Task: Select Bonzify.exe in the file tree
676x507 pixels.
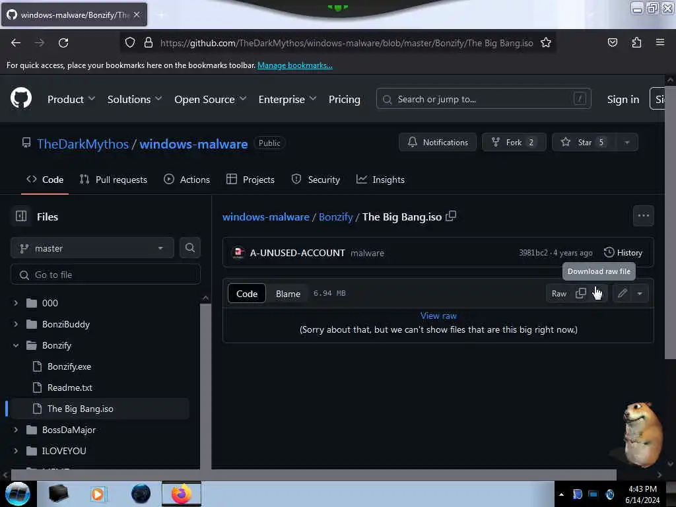Action: click(x=69, y=366)
